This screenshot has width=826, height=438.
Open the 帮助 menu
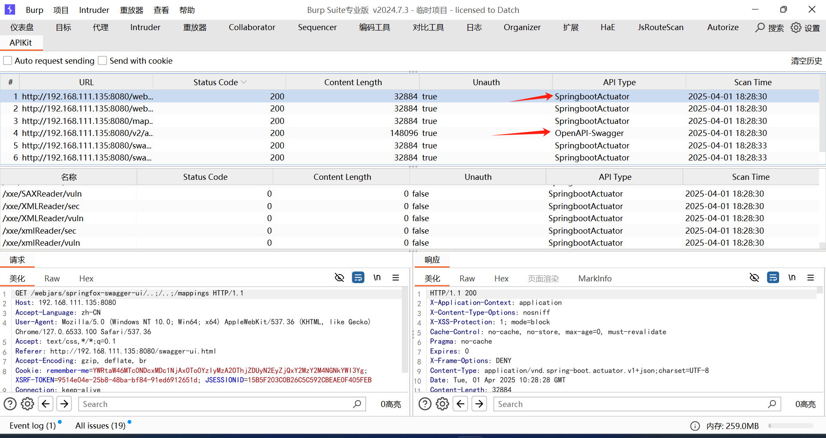click(x=187, y=10)
